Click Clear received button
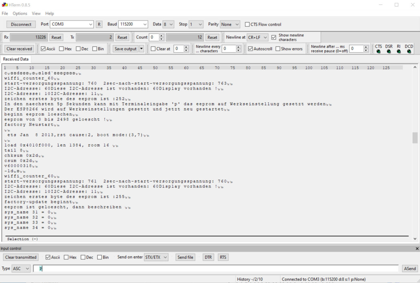 tap(19, 49)
